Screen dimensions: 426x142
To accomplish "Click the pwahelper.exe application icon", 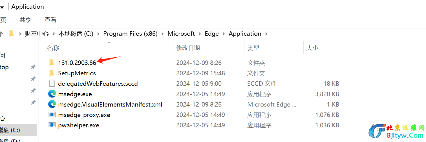I will 52,125.
